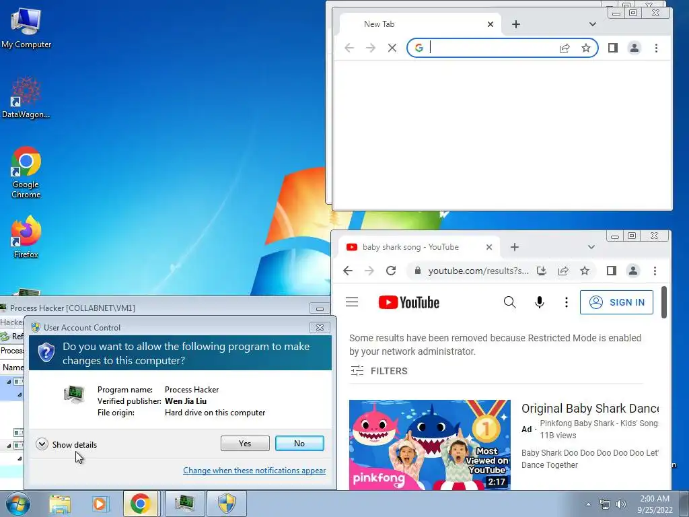Image resolution: width=689 pixels, height=517 pixels.
Task: Click back arrow in New Tab Chrome window
Action: coord(349,48)
